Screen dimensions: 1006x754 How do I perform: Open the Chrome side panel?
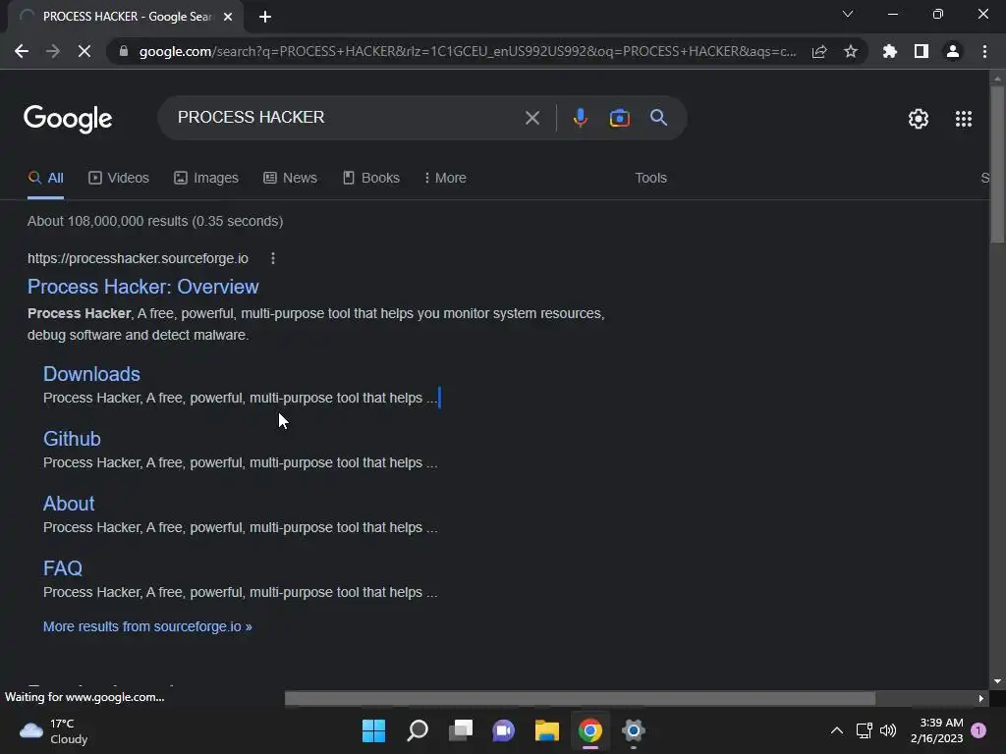click(922, 51)
